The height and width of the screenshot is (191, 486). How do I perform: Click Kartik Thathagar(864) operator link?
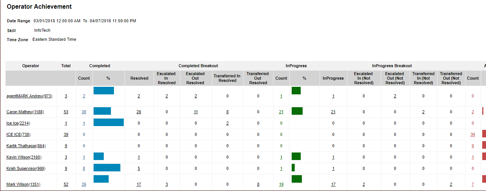[x=26, y=146]
